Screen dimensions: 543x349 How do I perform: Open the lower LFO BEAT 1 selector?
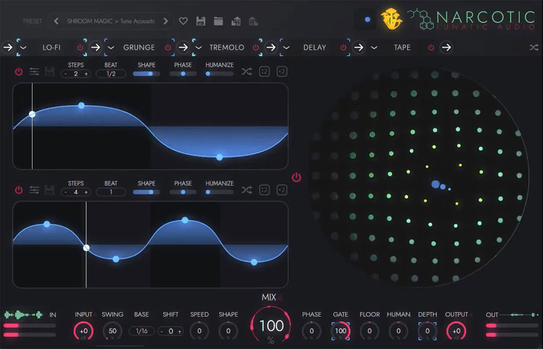(111, 192)
